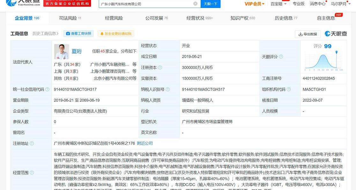Open 专业版 link in header
This screenshot has height=190, width=356.
point(299,4)
